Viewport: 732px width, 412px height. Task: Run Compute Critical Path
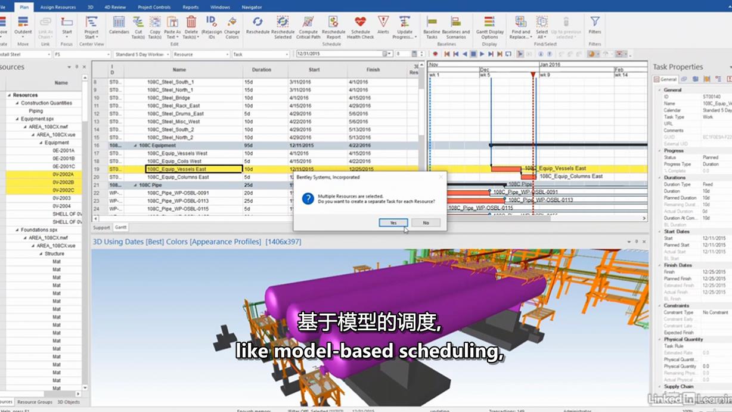click(x=308, y=27)
